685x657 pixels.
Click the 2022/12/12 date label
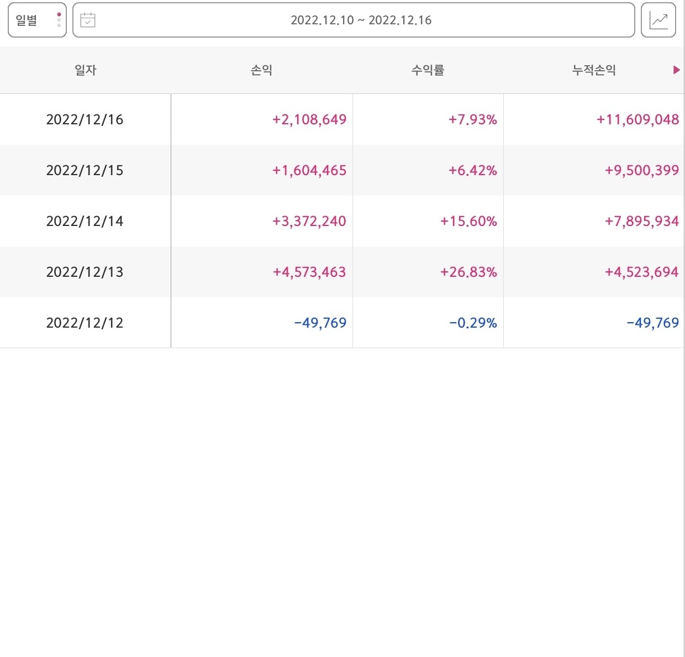pos(85,323)
